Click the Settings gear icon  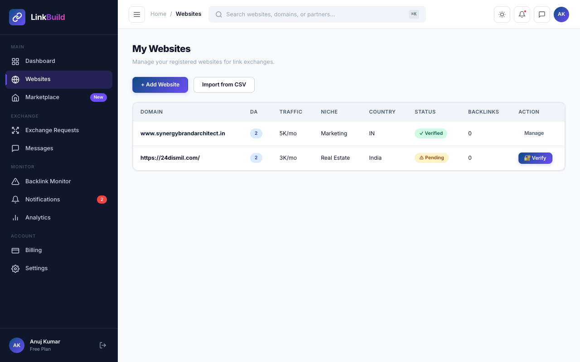pyautogui.click(x=15, y=268)
